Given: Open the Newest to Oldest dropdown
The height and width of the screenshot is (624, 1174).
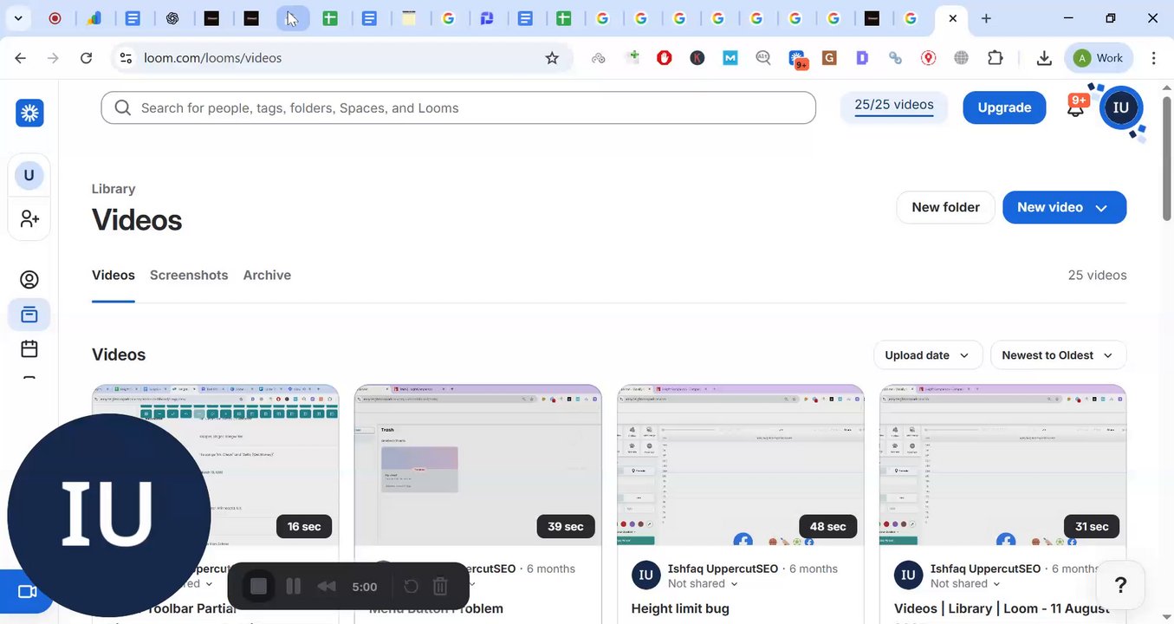Looking at the screenshot, I should click(x=1058, y=355).
